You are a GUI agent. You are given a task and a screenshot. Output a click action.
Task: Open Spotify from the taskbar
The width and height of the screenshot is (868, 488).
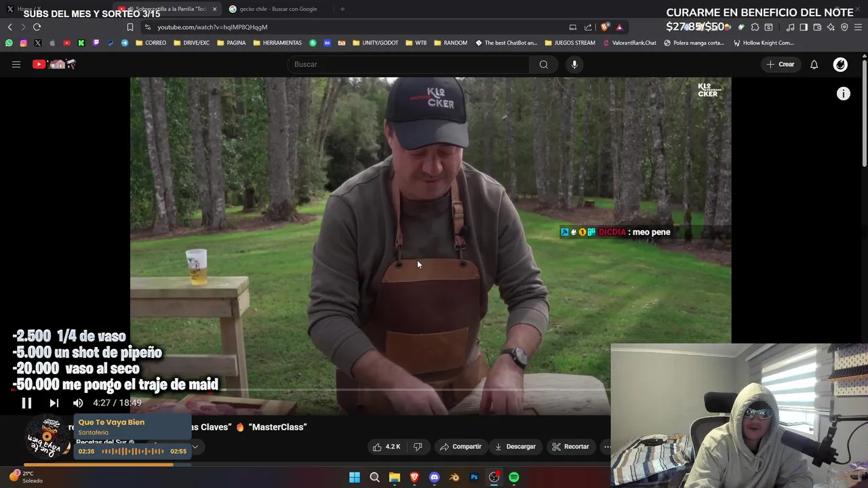(x=514, y=477)
